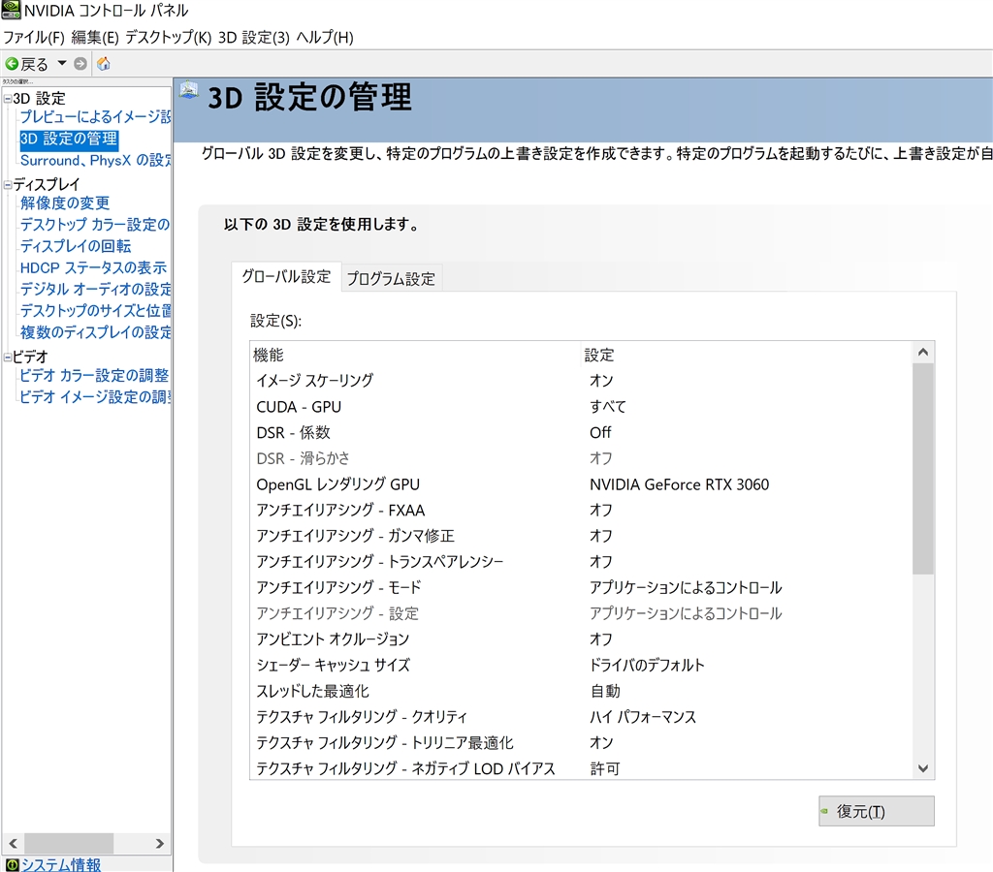The height and width of the screenshot is (872, 993).
Task: Click the ドライバのデフォルト value
Action: 647,665
